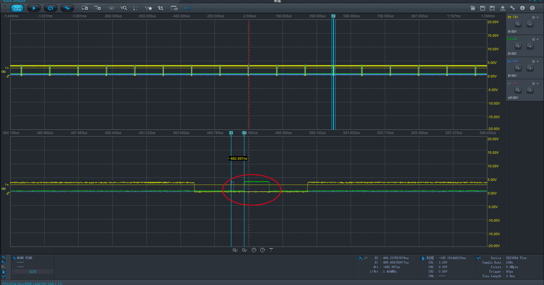Click the bottom waveform icon in left sidebar
Image resolution: width=544 pixels, height=285 pixels.
(3, 277)
